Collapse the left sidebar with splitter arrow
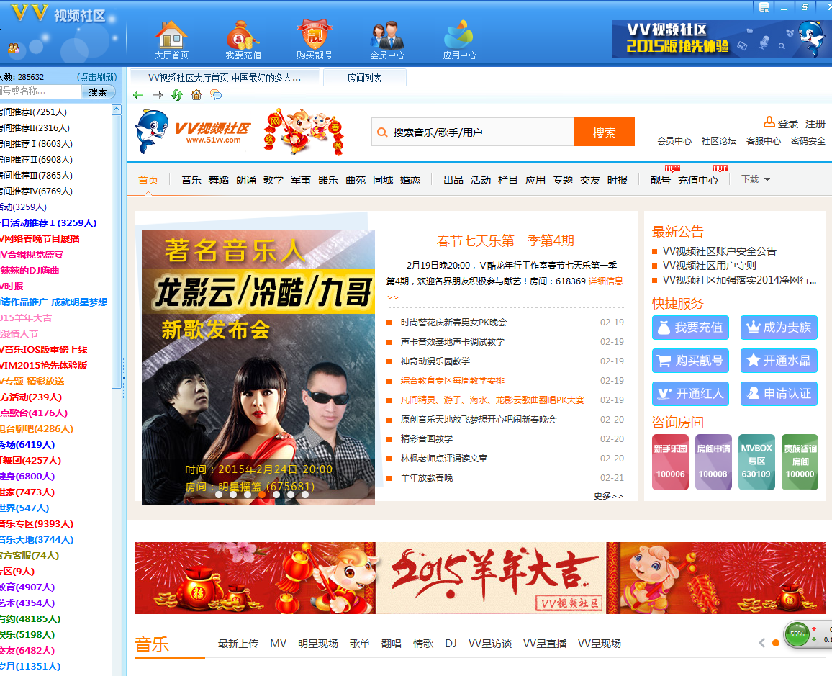The width and height of the screenshot is (832, 676). coord(124,377)
